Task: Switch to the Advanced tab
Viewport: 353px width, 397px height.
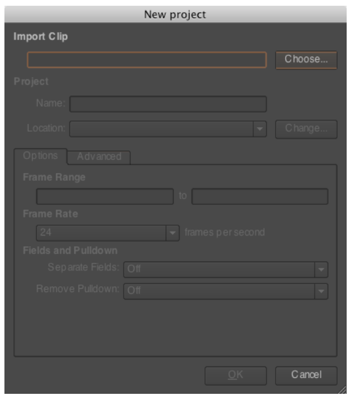Action: point(99,157)
